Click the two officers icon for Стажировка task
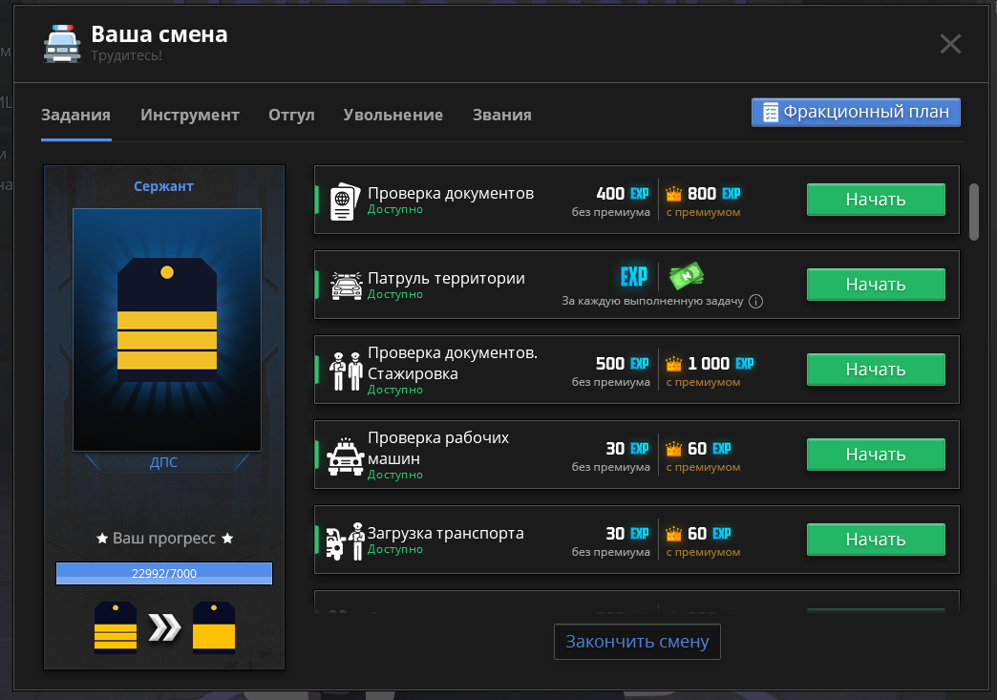The height and width of the screenshot is (700, 997). pyautogui.click(x=346, y=371)
